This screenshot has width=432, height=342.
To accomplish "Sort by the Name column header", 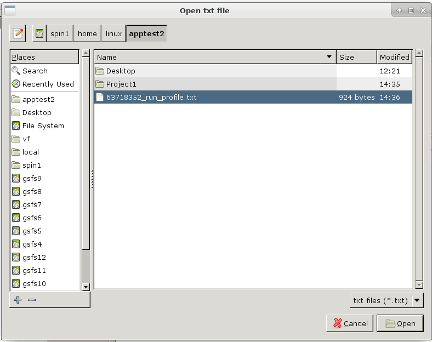I will point(214,57).
